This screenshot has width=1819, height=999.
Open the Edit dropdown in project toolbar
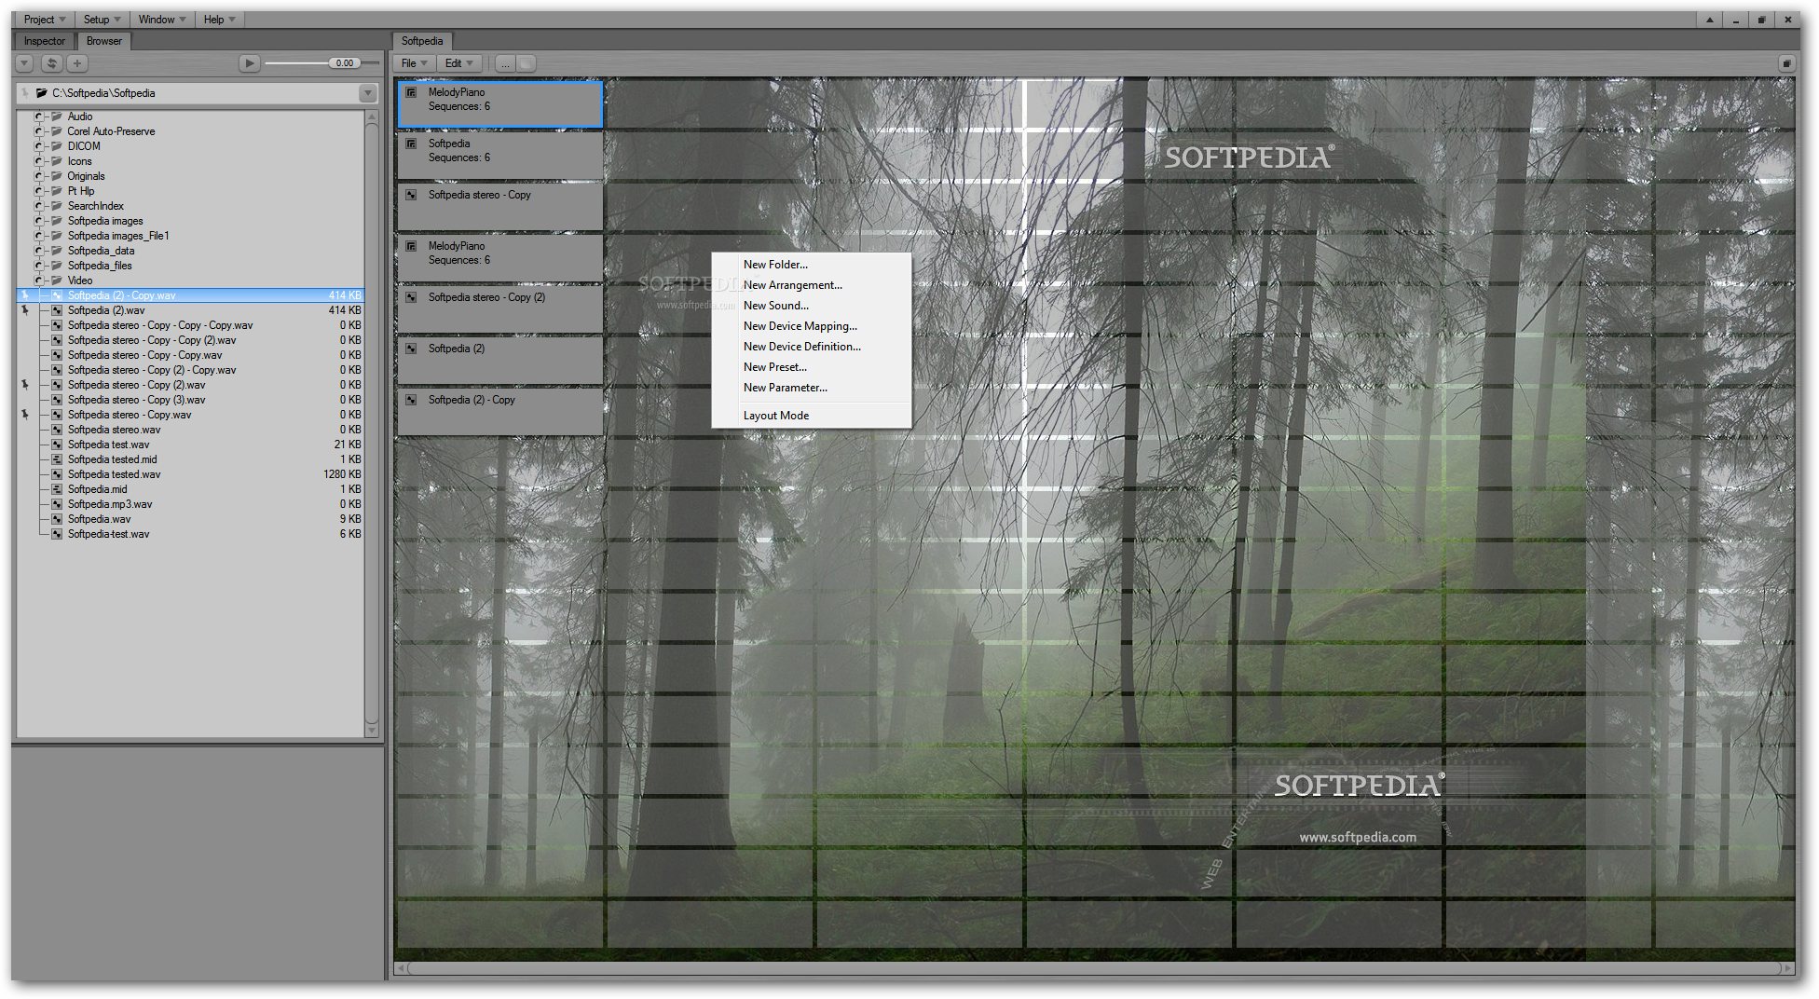point(459,63)
